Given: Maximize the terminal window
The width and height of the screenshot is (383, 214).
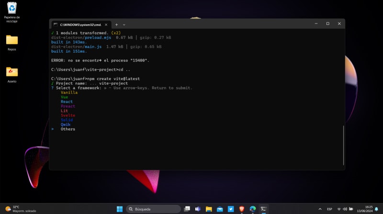Looking at the screenshot, I should tap(328, 23).
